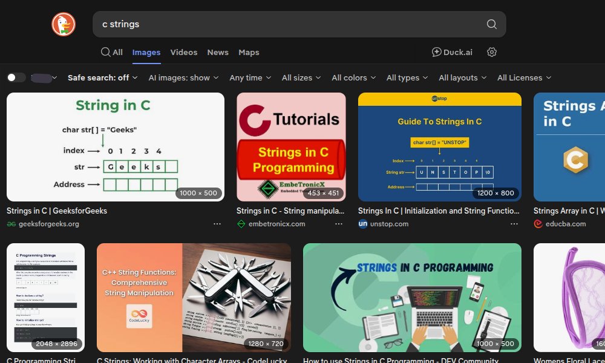Screen dimensions: 605x363
Task: Open more options for geeksforgeeks.org result
Action: (x=217, y=224)
